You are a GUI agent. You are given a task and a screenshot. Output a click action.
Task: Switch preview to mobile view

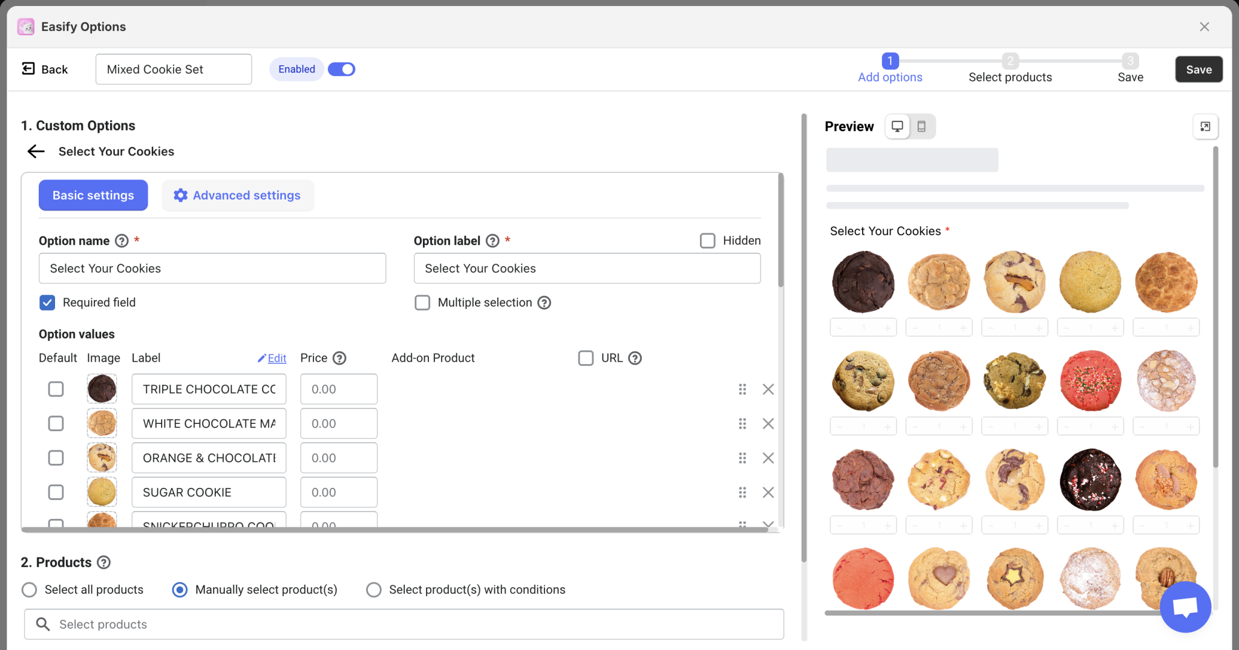click(x=922, y=126)
